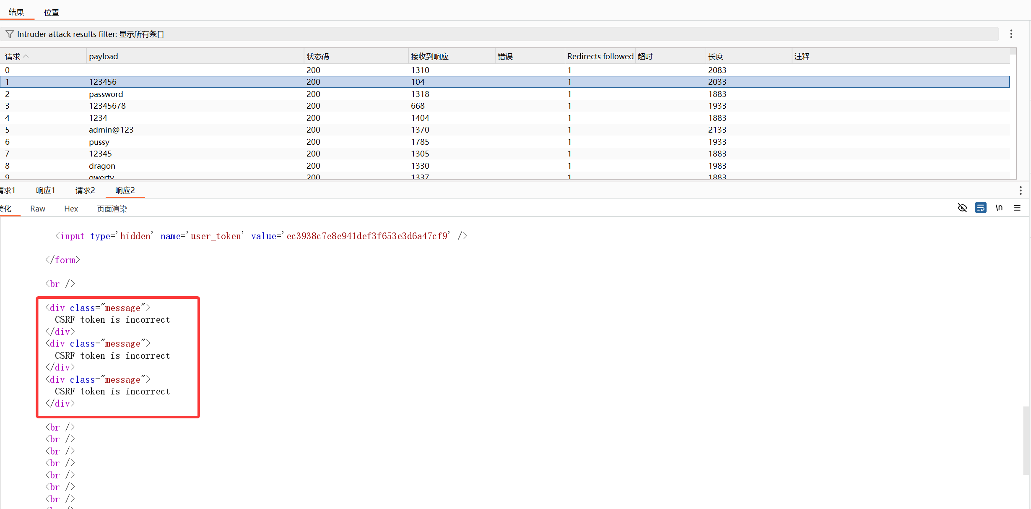The image size is (1031, 509).
Task: Sort by the 错误 column header
Action: click(530, 56)
